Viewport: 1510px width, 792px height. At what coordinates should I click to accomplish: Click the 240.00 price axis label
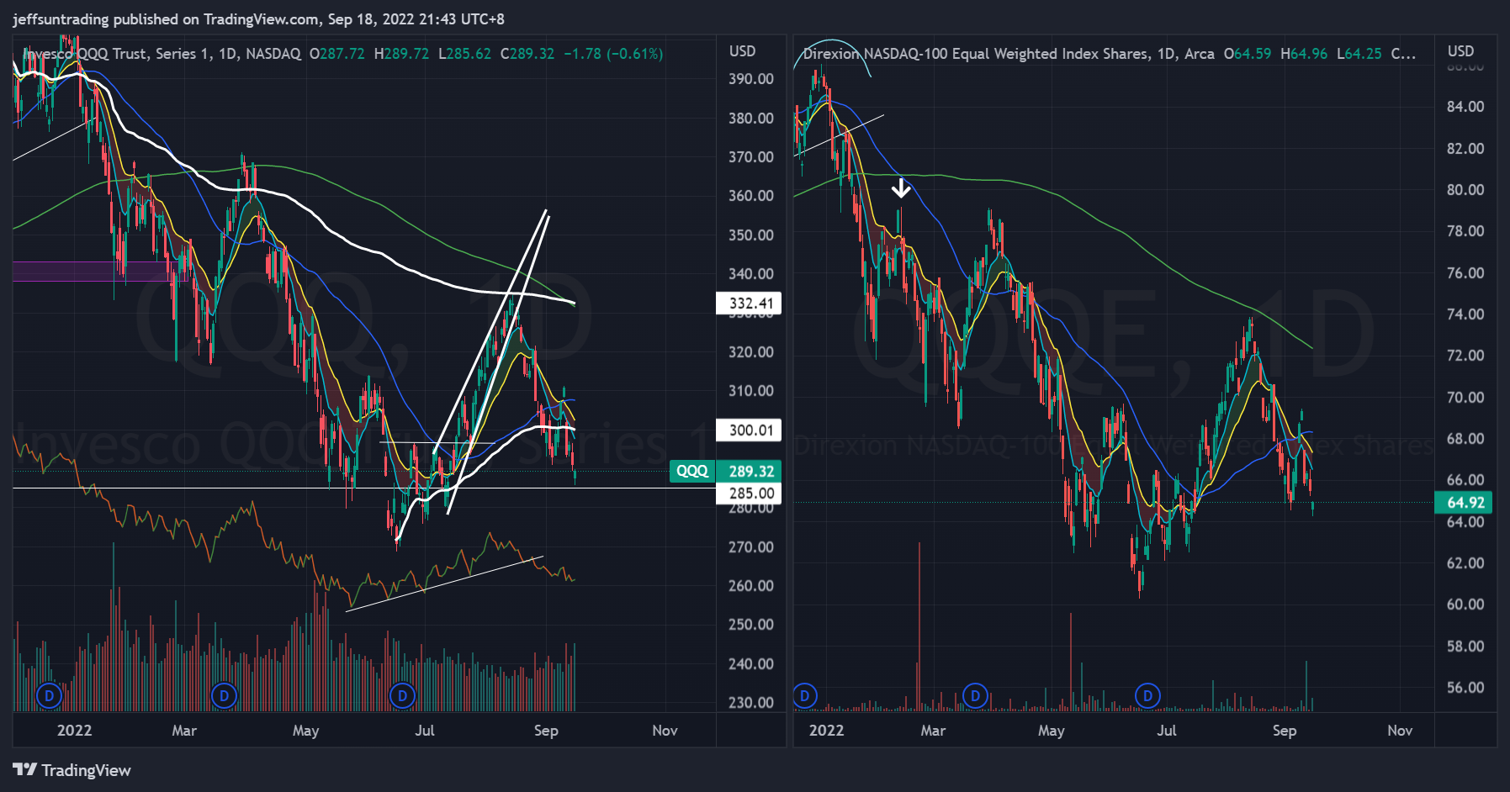[x=751, y=664]
